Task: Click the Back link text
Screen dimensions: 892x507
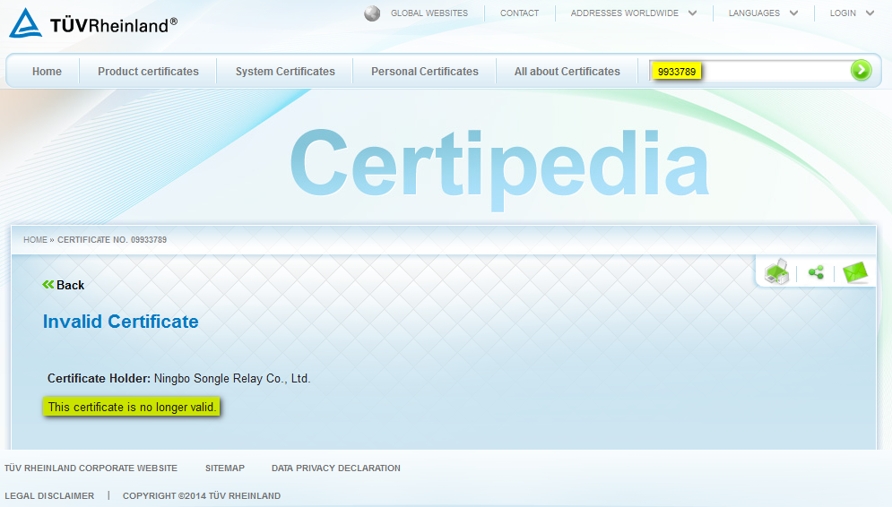Action: click(x=70, y=286)
